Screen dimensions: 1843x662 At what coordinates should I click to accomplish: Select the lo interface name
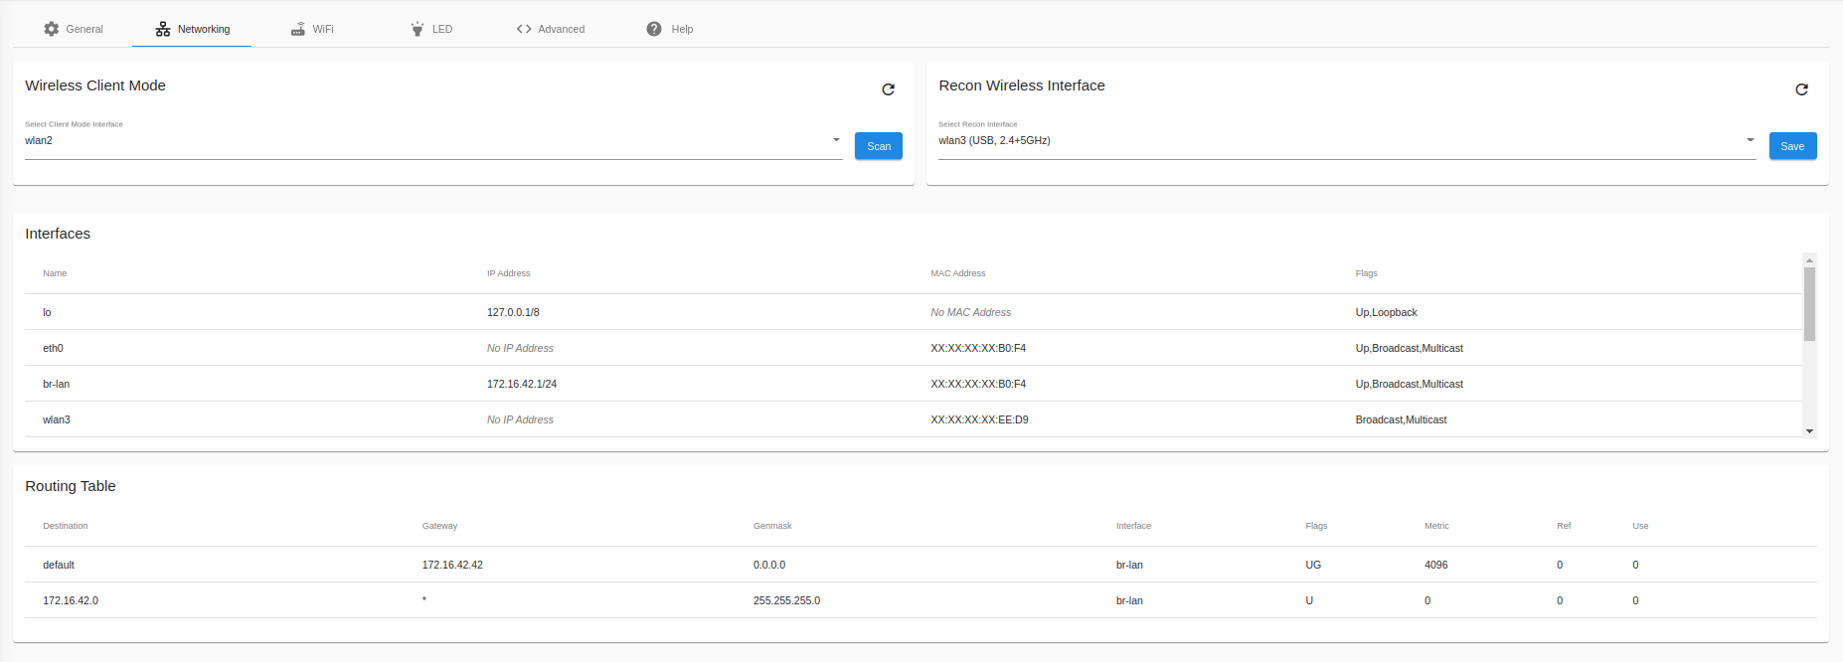click(x=47, y=312)
